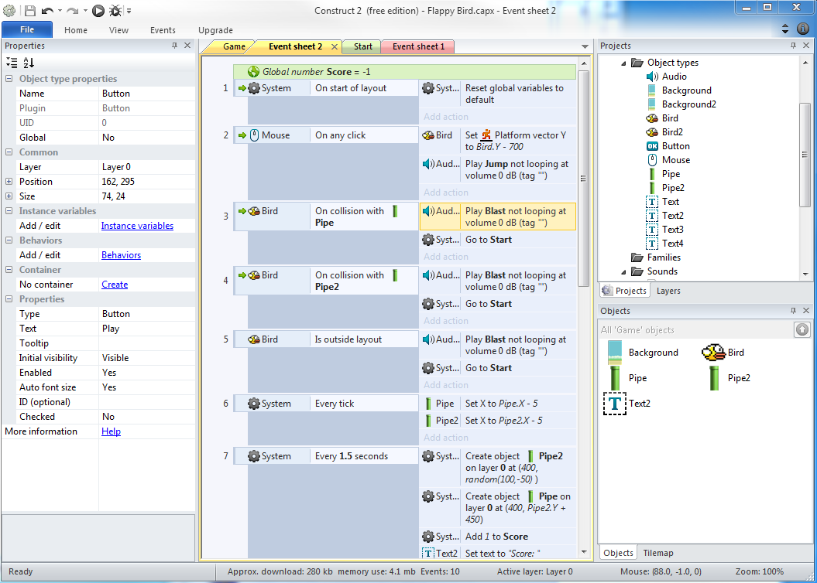Open the tab list dropdown arrow
Screen dimensions: 817x583
[x=585, y=47]
